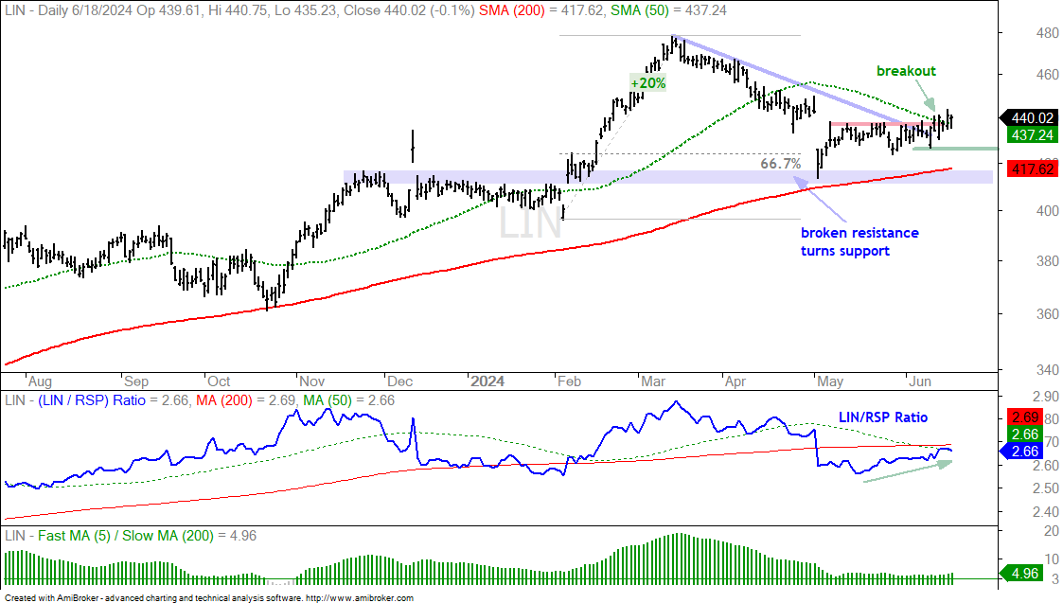Click the 'Mar' month label on time axis

[x=653, y=381]
